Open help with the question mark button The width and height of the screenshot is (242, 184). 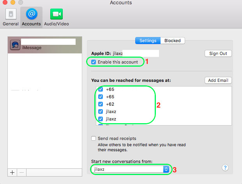[x=225, y=168]
